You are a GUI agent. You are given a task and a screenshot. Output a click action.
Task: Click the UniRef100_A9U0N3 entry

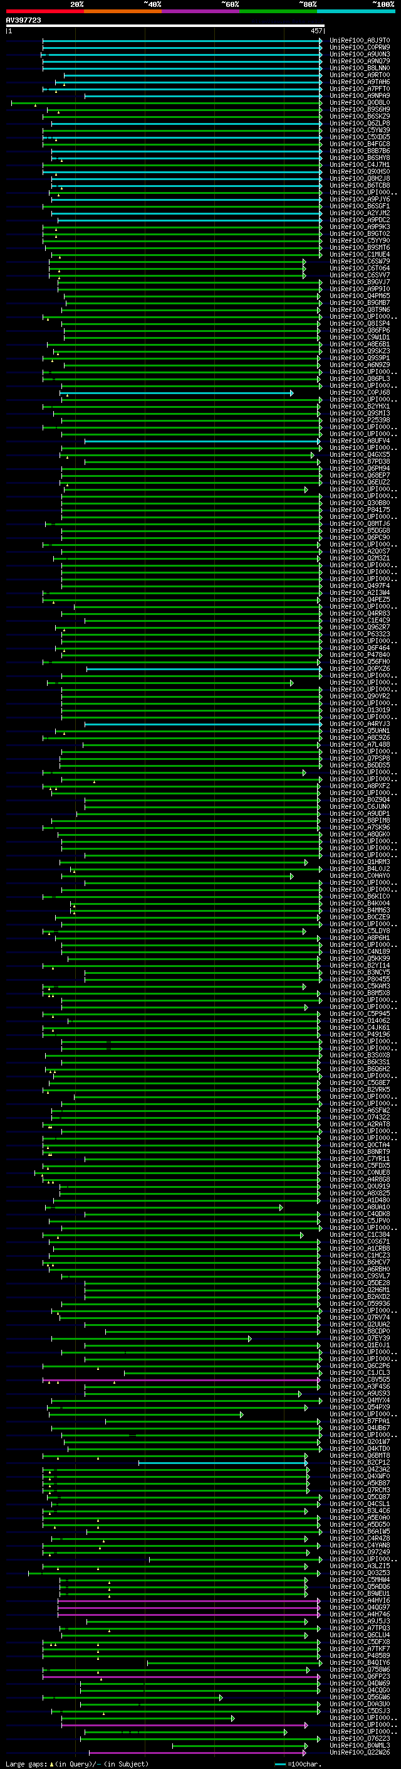360,54
